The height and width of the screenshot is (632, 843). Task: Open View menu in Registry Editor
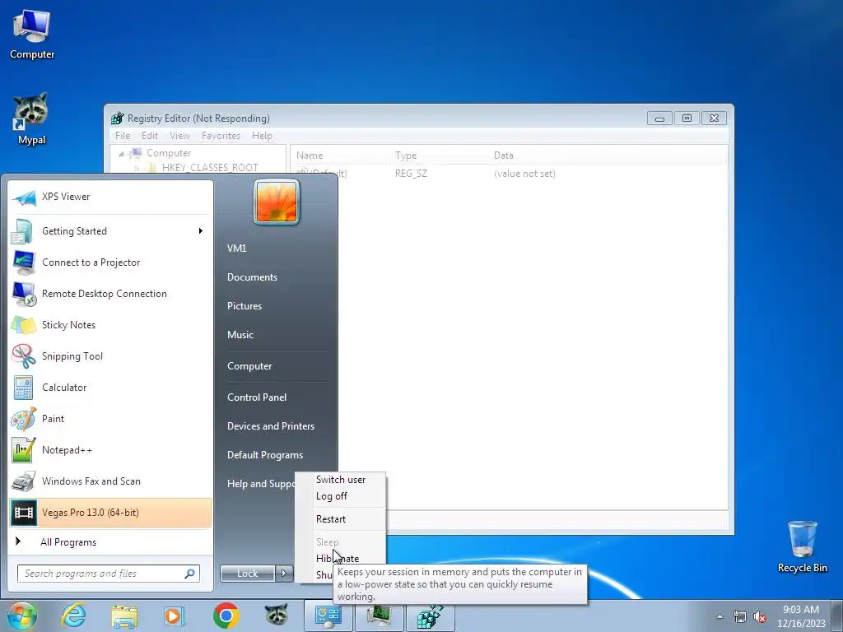179,136
